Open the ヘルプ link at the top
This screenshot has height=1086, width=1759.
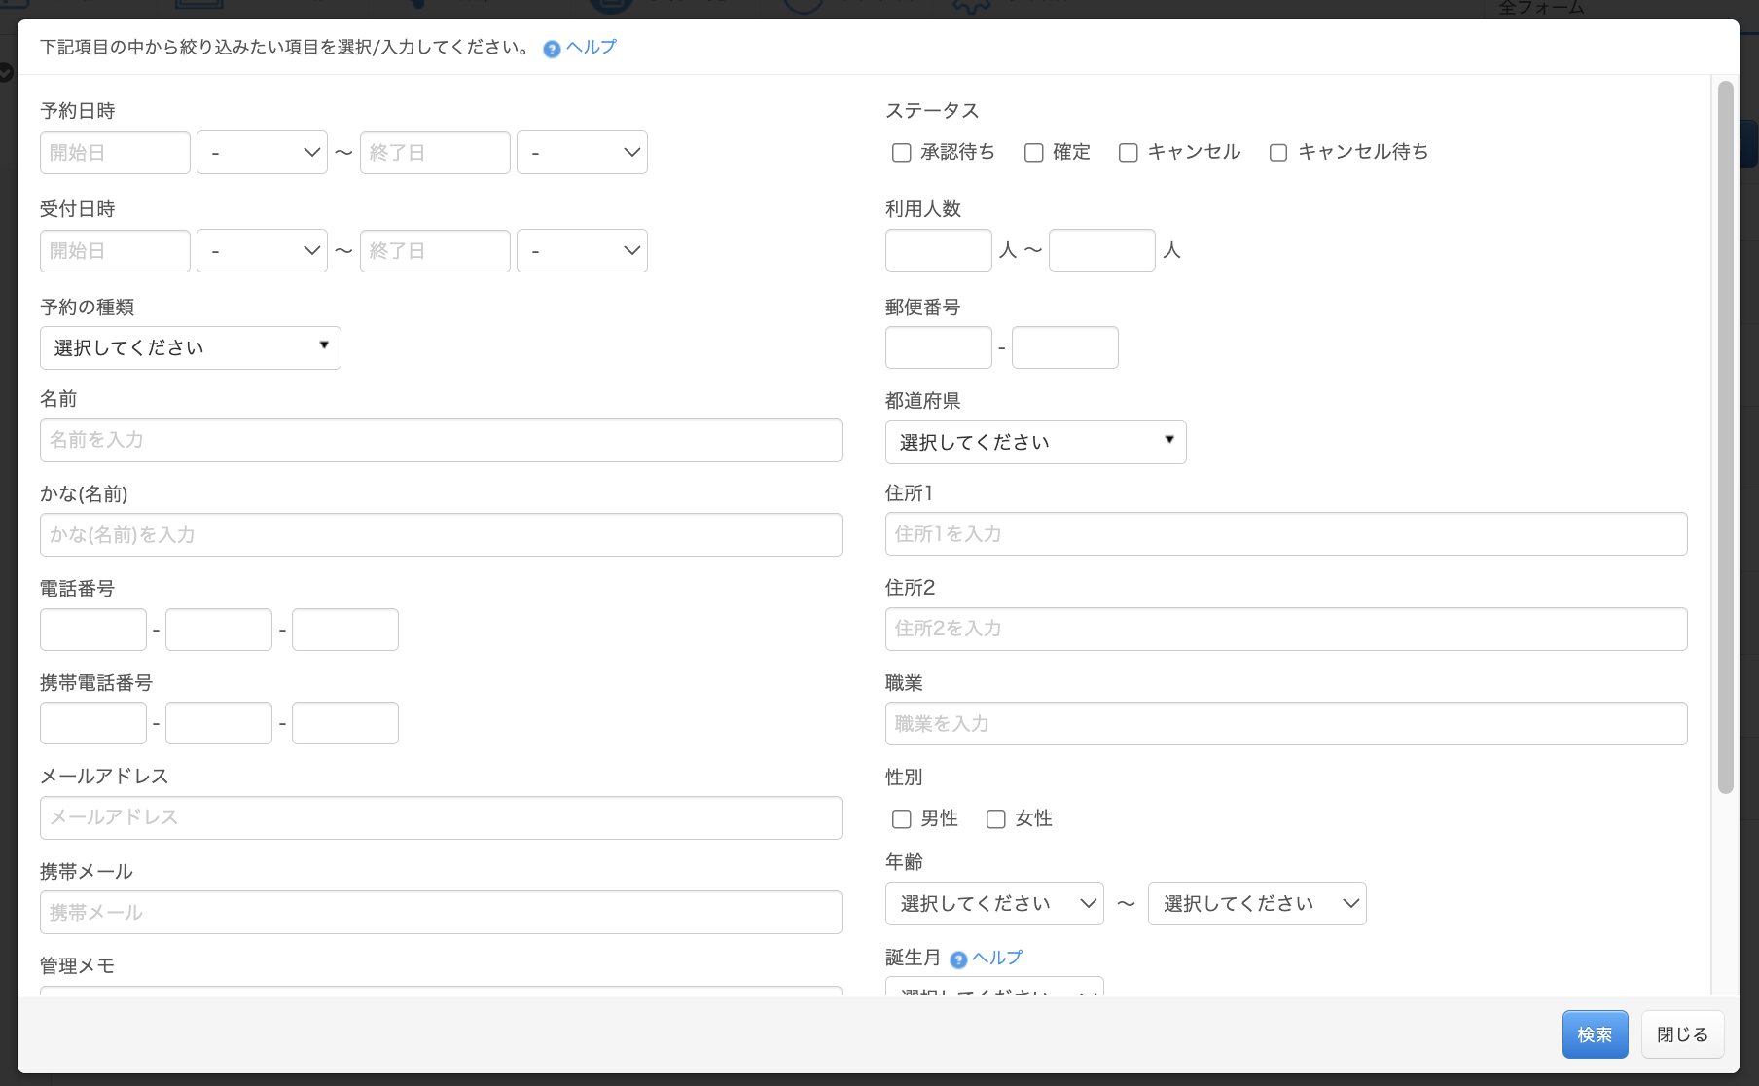[592, 47]
